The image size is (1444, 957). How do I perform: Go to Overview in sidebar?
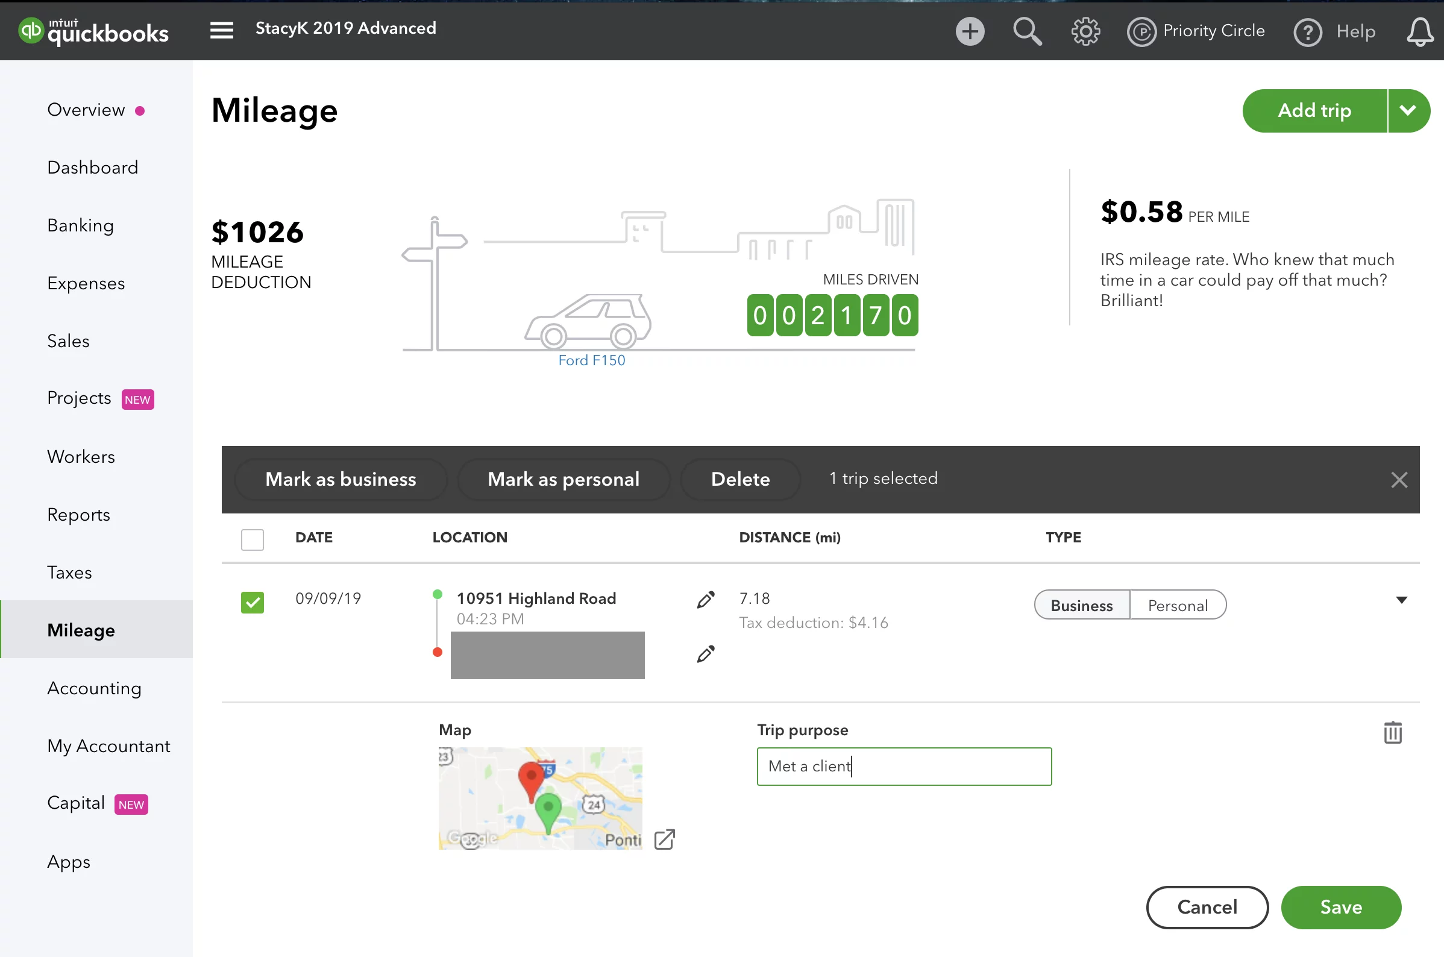pos(86,110)
